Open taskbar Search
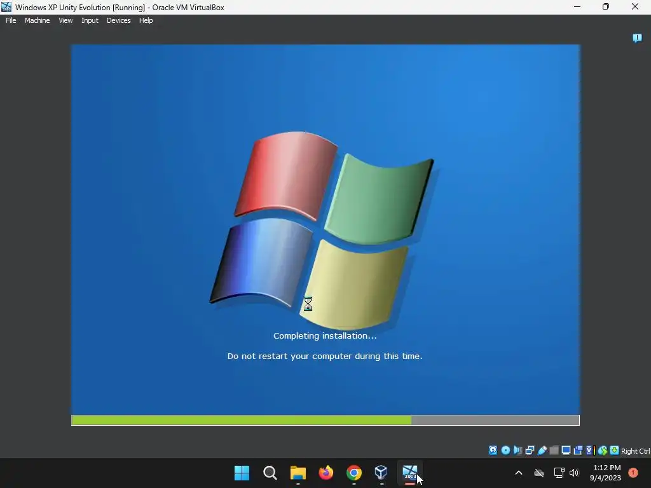The width and height of the screenshot is (651, 488). tap(270, 473)
